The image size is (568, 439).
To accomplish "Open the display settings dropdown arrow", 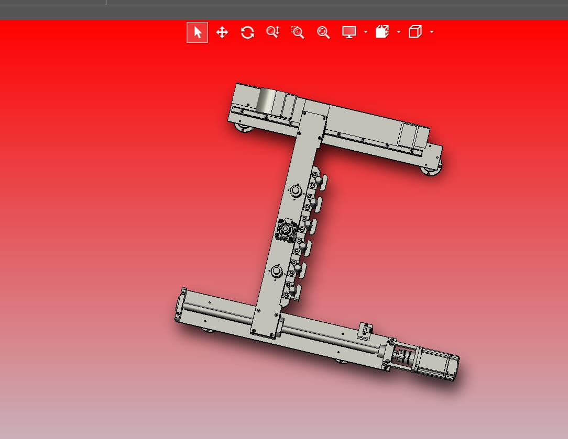I will click(366, 32).
